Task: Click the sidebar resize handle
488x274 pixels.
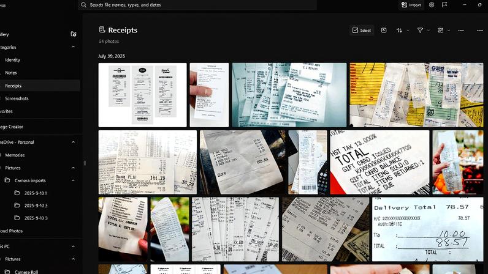Action: click(85, 163)
